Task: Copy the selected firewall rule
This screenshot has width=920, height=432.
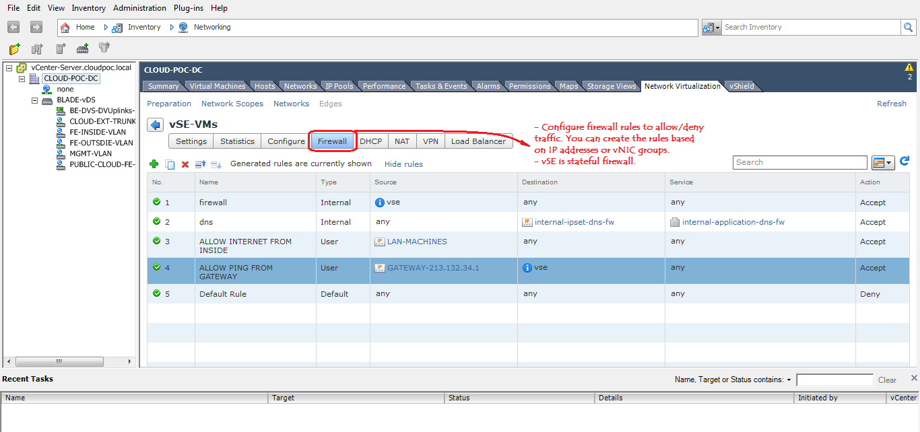Action: pyautogui.click(x=168, y=164)
